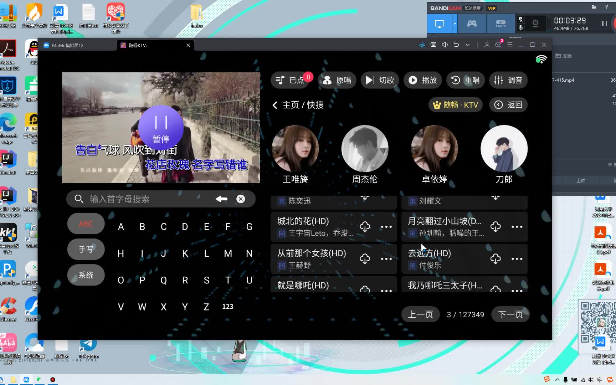Open MuMu keyboard mapping icon
616x385 pixels.
(433, 45)
